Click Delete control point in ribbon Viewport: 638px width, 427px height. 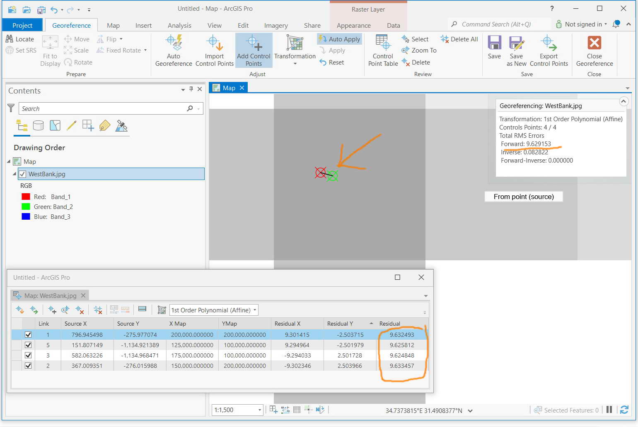point(416,62)
